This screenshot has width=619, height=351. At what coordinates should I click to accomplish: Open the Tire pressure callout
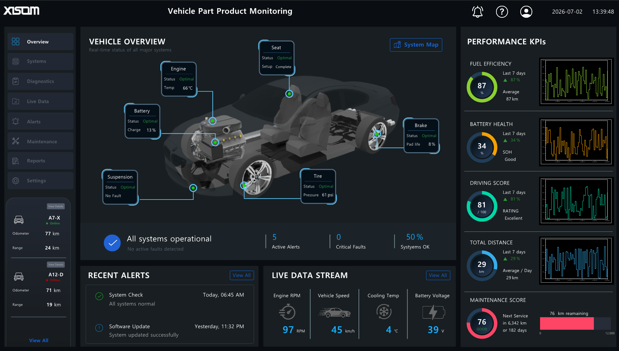[318, 187]
